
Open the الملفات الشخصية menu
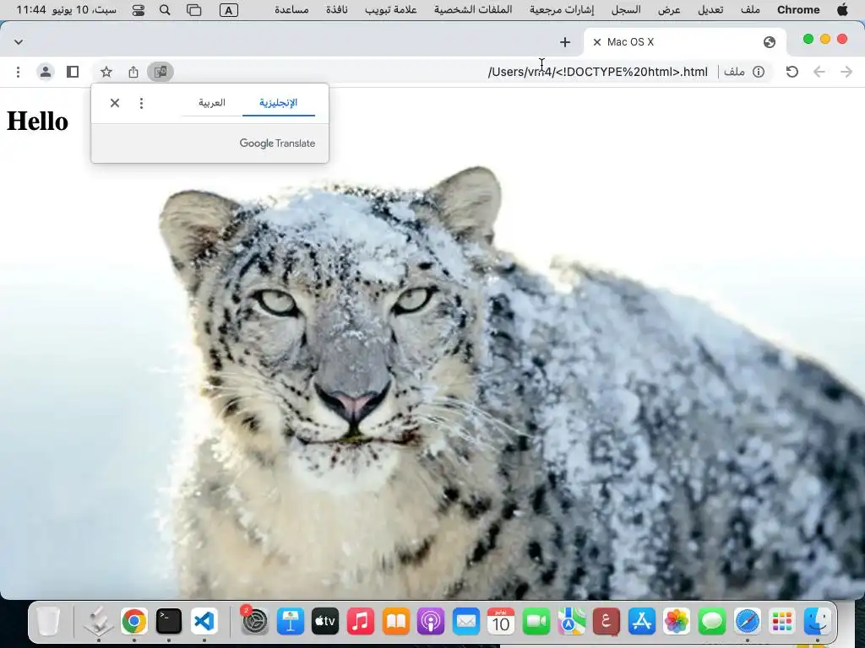click(x=473, y=9)
